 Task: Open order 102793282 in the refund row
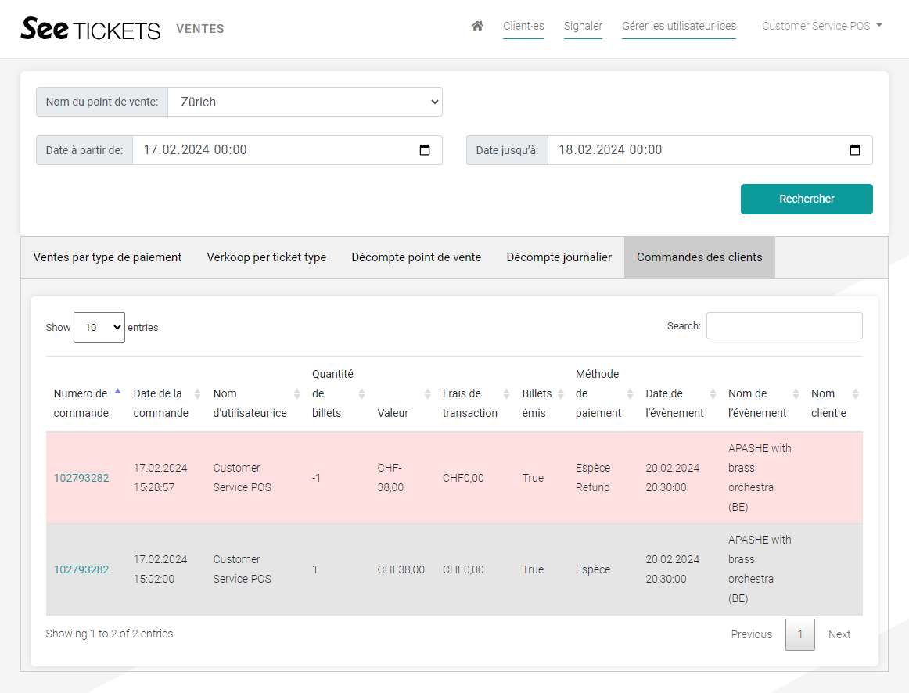(81, 478)
